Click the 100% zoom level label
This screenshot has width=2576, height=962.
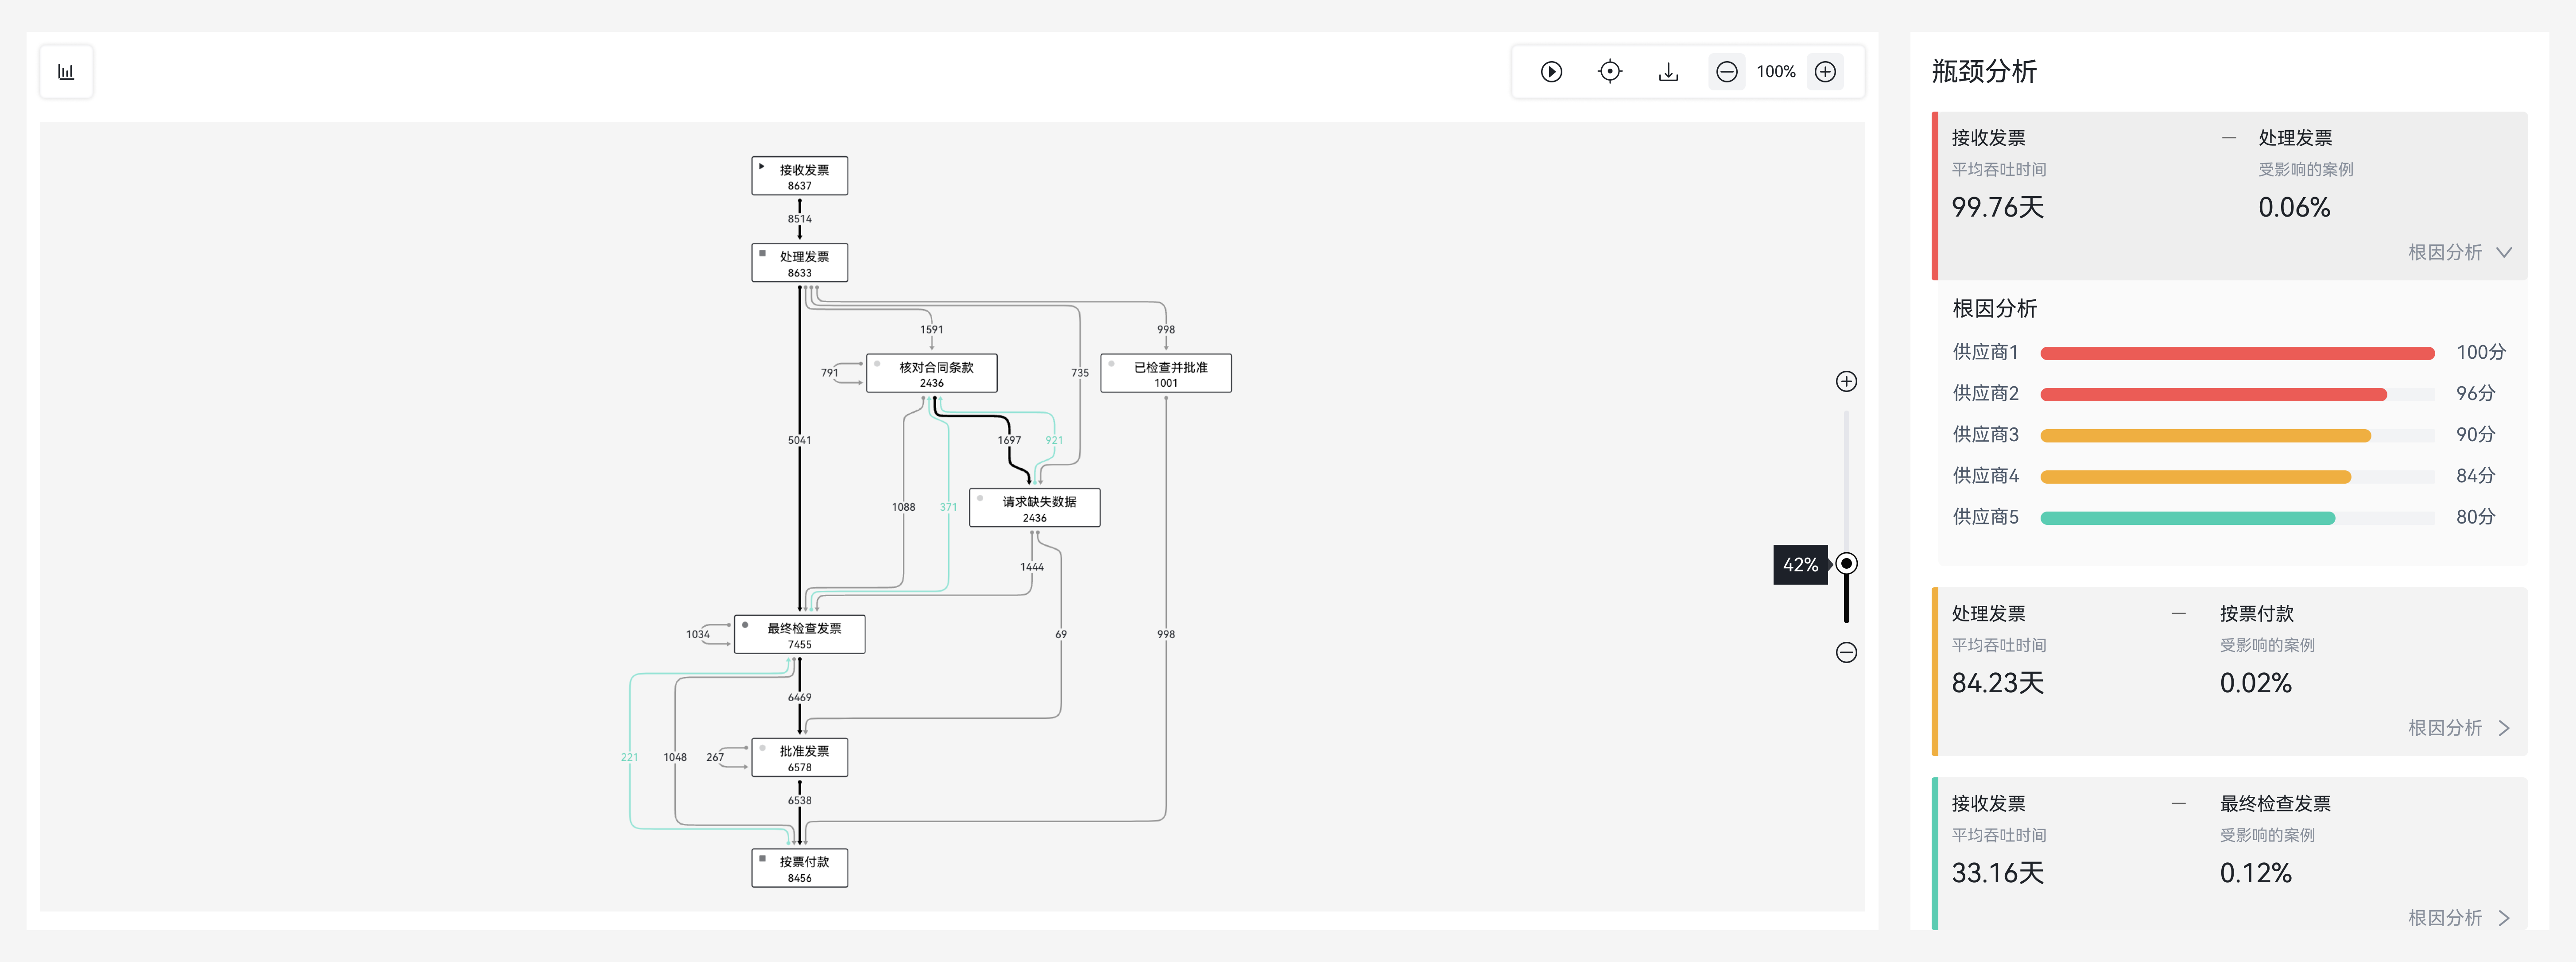(1775, 72)
